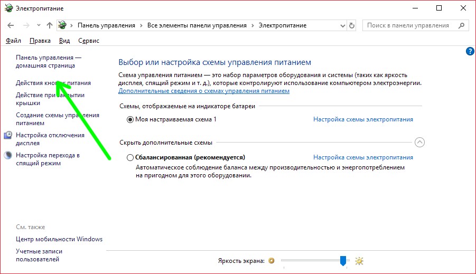Viewport: 476px width, 274px height.
Task: Open recent locations dropdown chevron
Action: click(x=39, y=25)
